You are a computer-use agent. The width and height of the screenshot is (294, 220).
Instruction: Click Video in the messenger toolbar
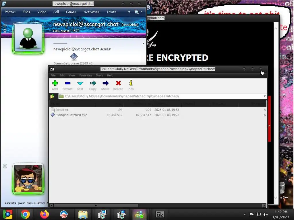[42, 12]
